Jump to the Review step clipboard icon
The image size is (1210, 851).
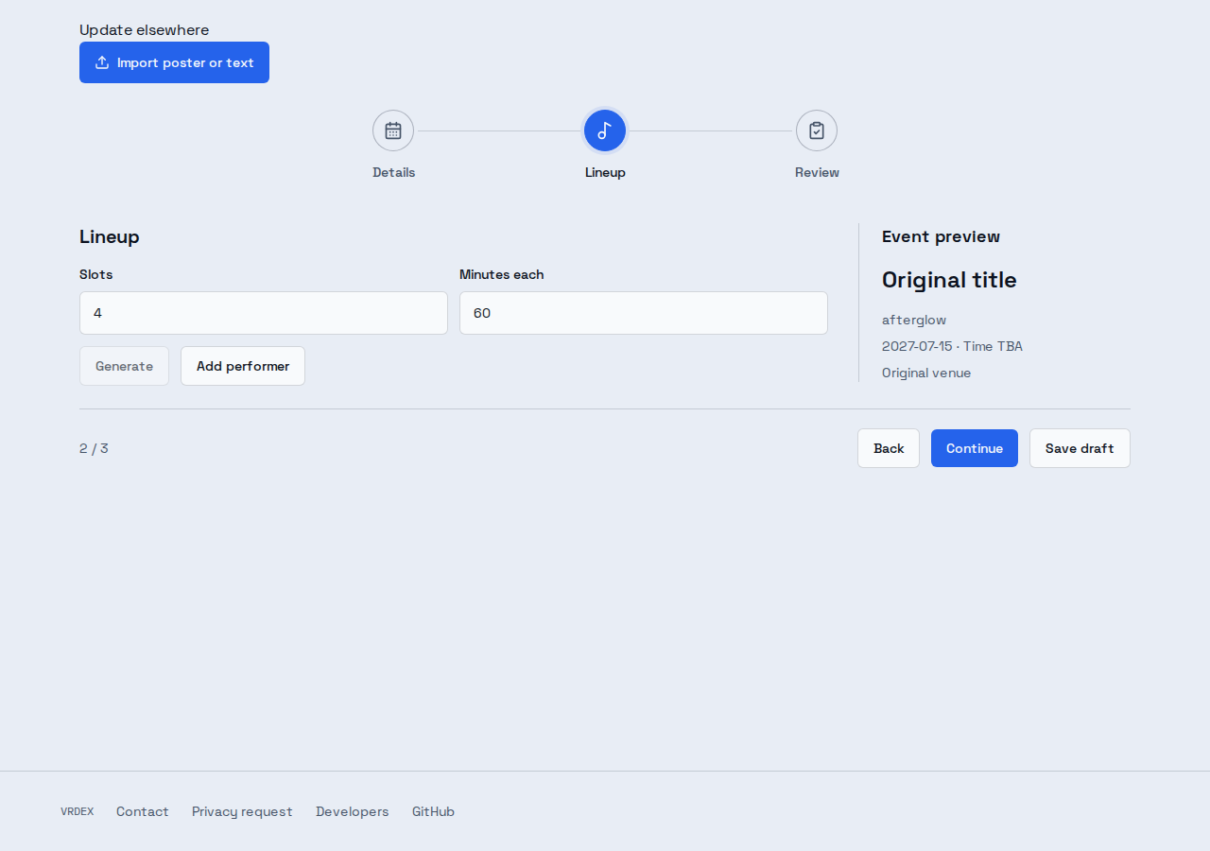pos(817,130)
